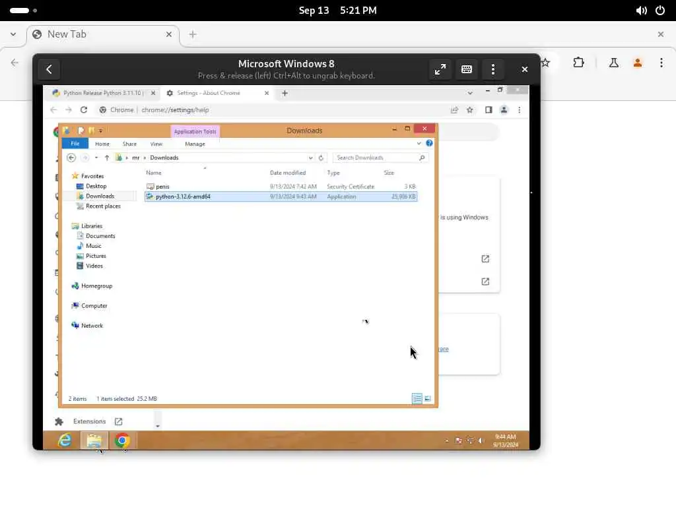Image resolution: width=676 pixels, height=513 pixels.
Task: Click the Explorer Help question mark icon
Action: [429, 143]
